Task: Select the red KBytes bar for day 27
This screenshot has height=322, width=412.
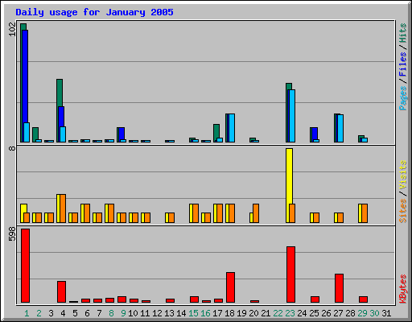Action: [339, 288]
